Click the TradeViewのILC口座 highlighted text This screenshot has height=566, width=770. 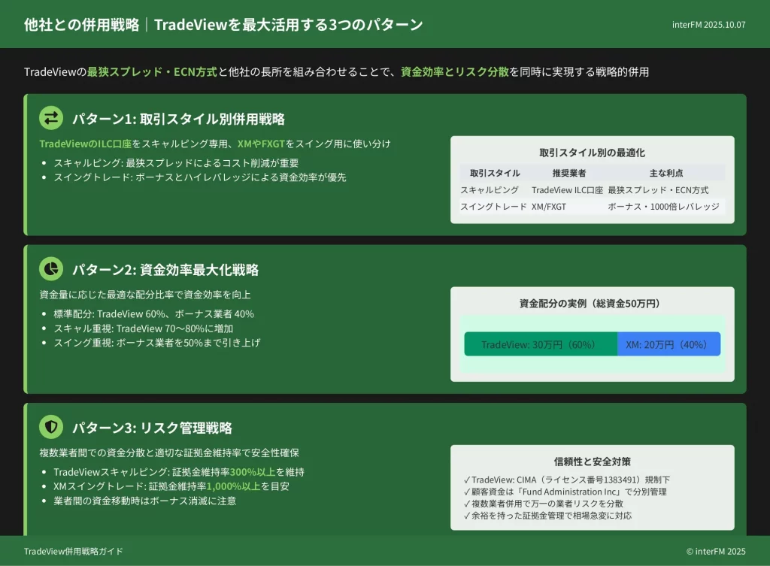85,144
